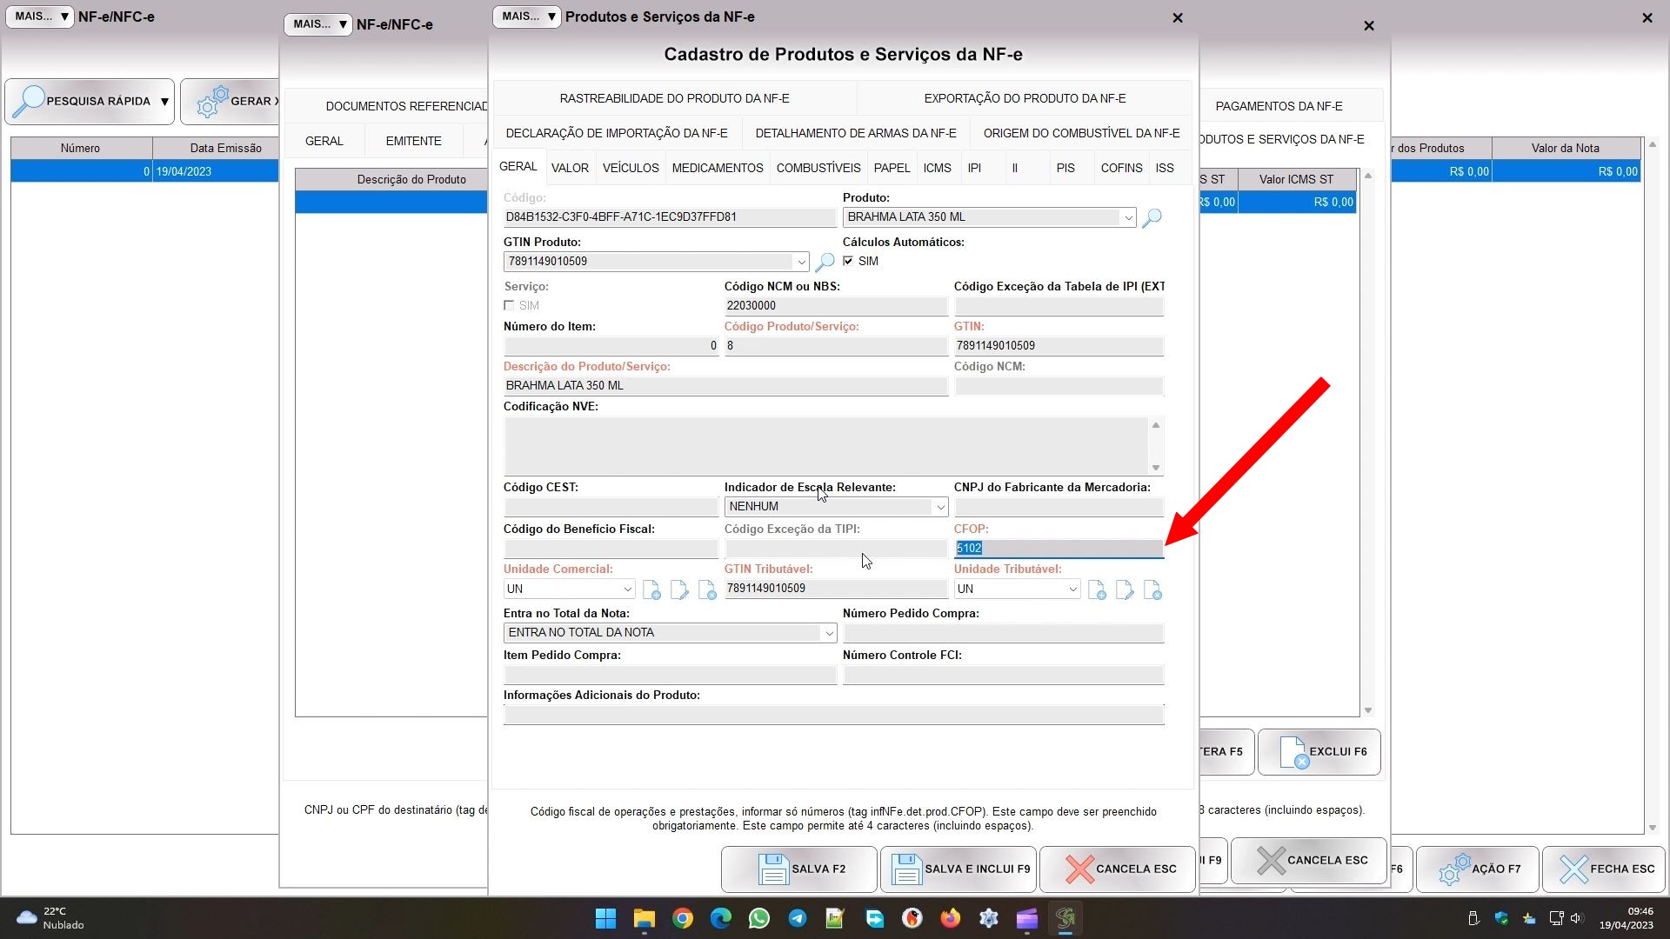Edit Unidade Comercial using pencil document icon
Screen dimensions: 1670x939
click(679, 590)
